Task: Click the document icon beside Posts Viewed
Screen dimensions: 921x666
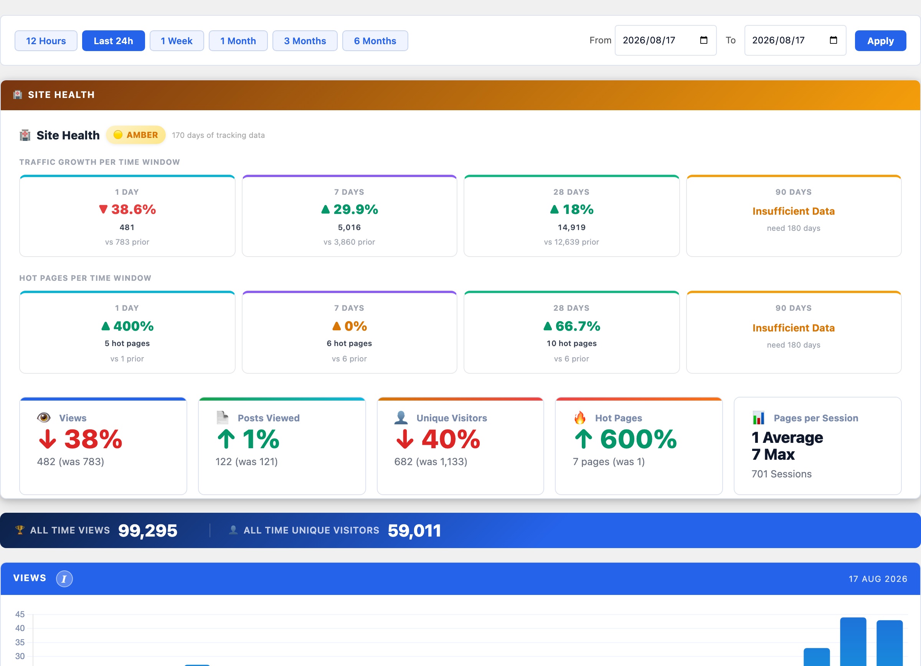Action: coord(222,417)
